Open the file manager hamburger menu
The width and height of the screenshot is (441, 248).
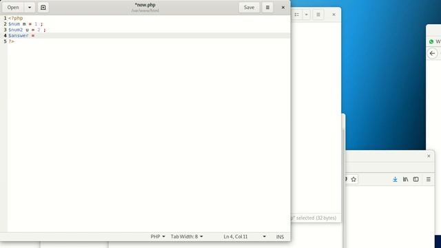pos(318,14)
